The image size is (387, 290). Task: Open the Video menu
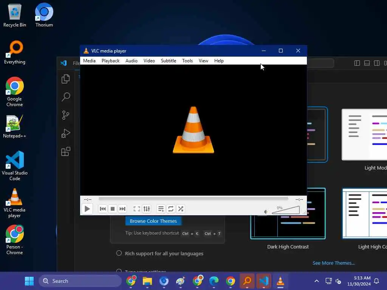[149, 61]
